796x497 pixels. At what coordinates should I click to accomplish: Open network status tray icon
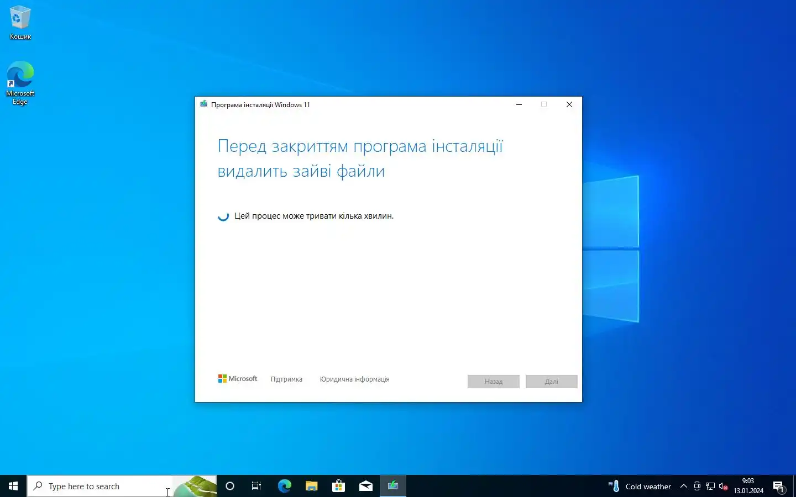point(710,487)
